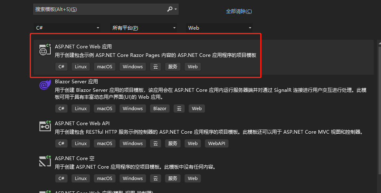Click the ASP.NET Core Web API description text
The width and height of the screenshot is (381, 193).
click(210, 132)
